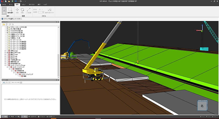Click the two-point placement tool
This screenshot has width=219, height=119.
point(28,11)
